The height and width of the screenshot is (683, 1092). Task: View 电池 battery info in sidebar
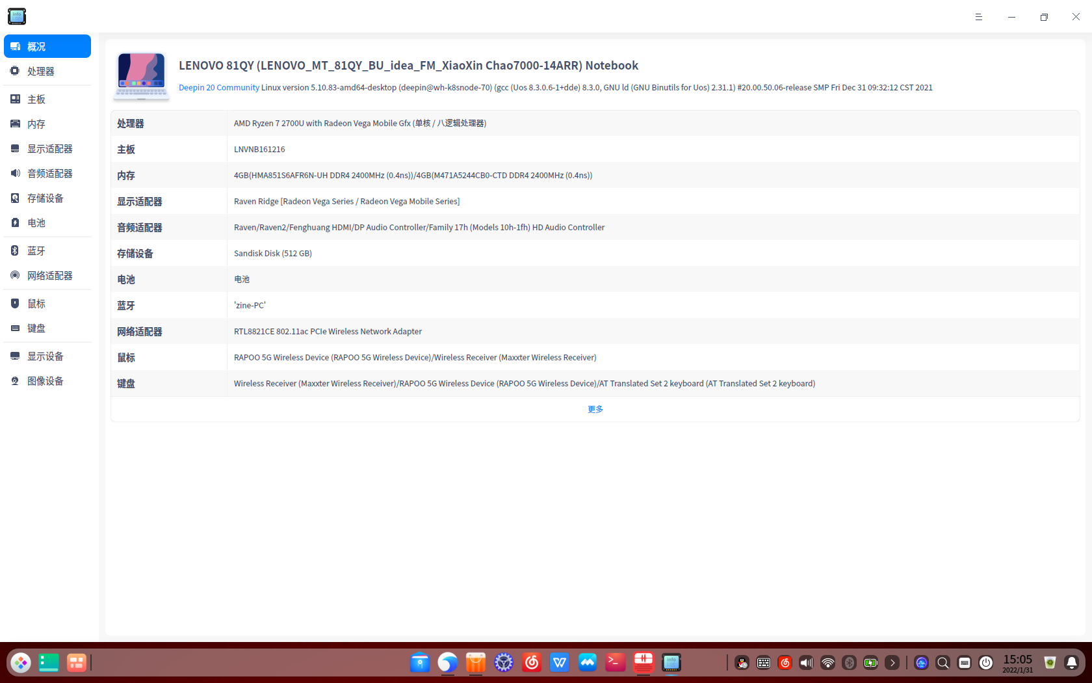coord(47,222)
